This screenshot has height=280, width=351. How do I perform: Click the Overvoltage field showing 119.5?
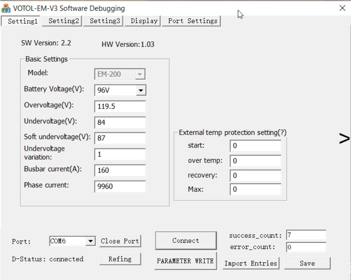(120, 106)
